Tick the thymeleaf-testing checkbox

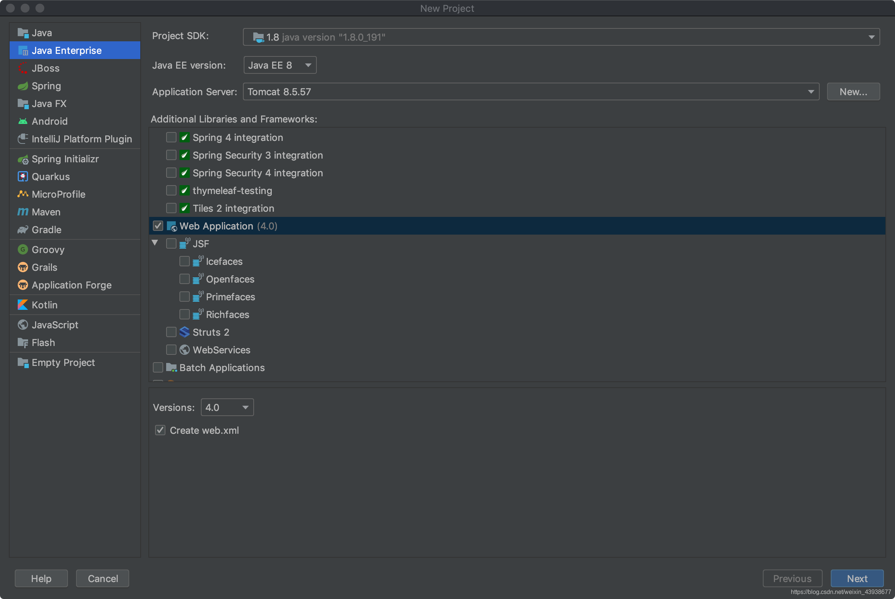[x=171, y=191]
